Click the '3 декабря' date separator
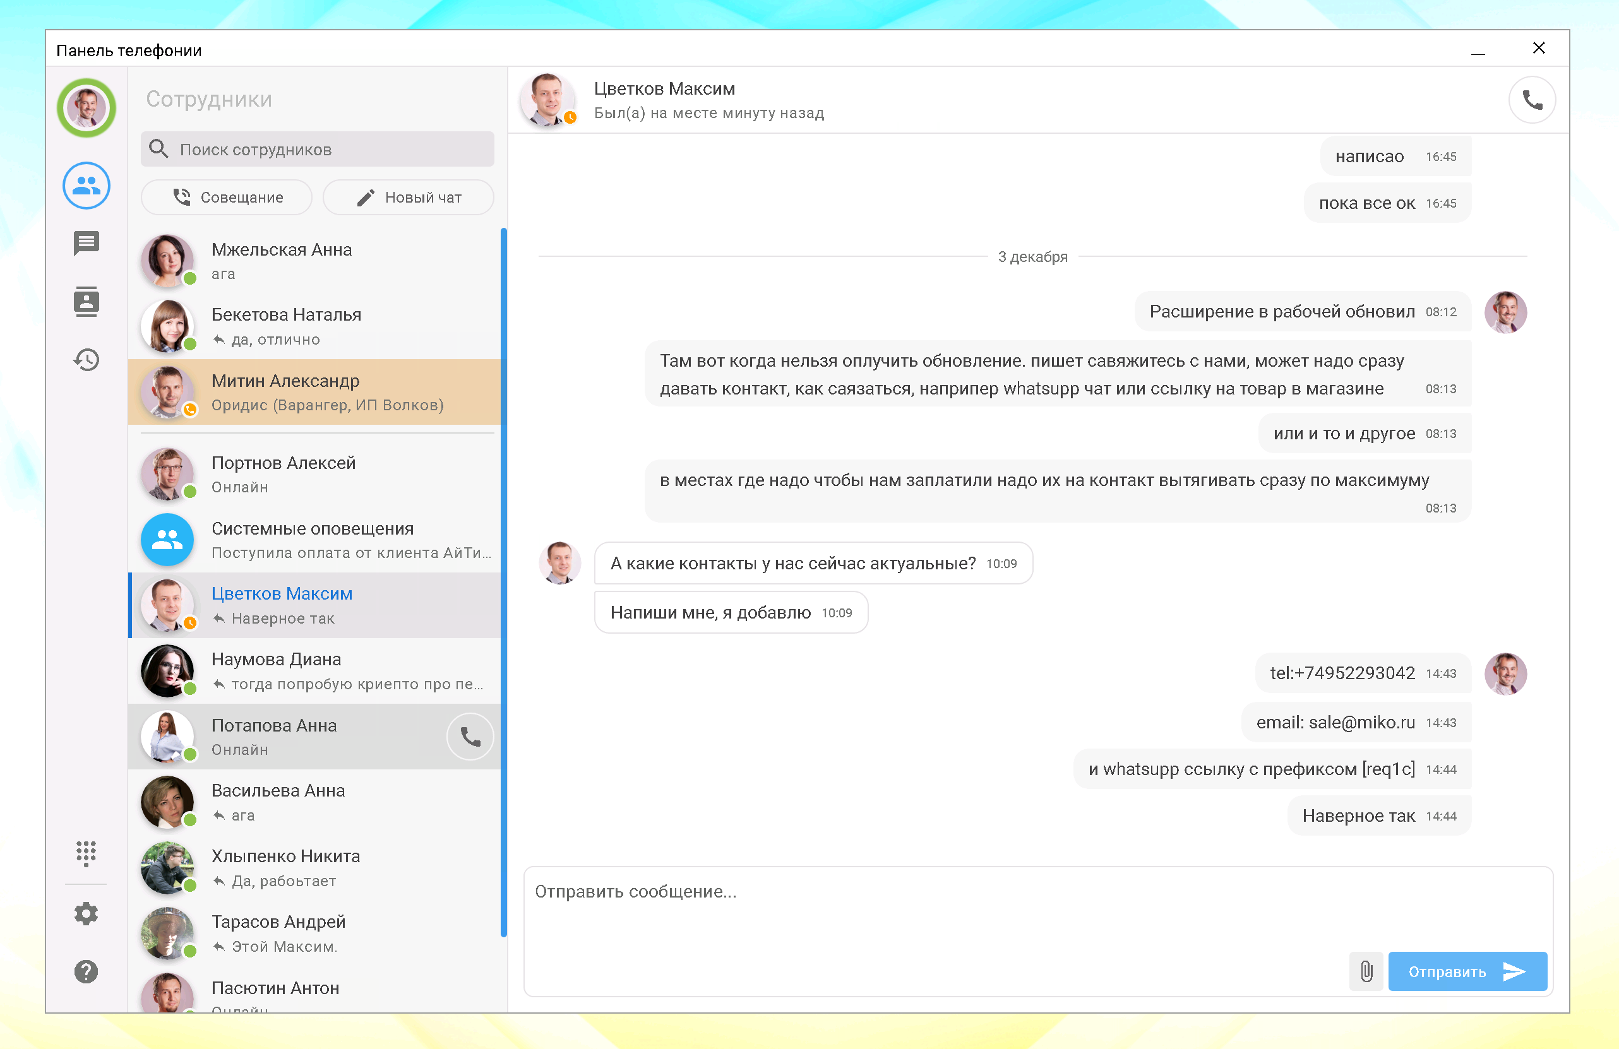 pyautogui.click(x=1032, y=256)
